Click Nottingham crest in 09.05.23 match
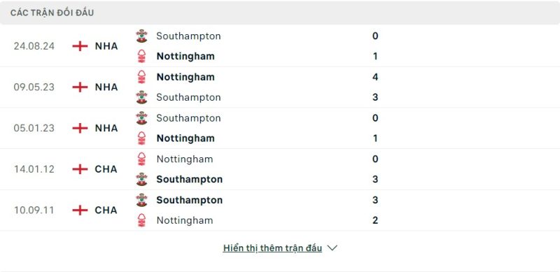The height and width of the screenshot is (272, 560). click(142, 77)
